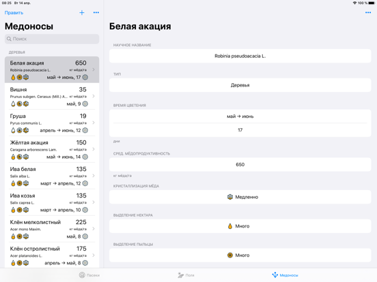Click the pollen flower icon in Клён остролистный row

20,263
